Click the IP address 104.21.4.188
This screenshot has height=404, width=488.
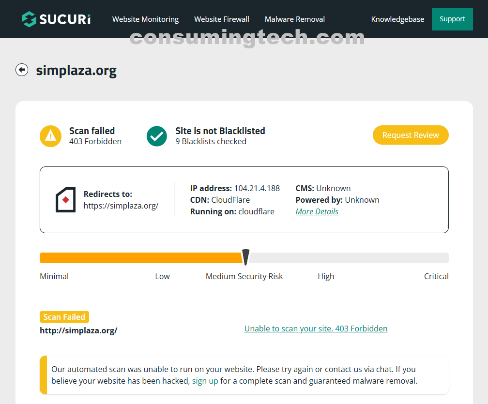click(257, 188)
